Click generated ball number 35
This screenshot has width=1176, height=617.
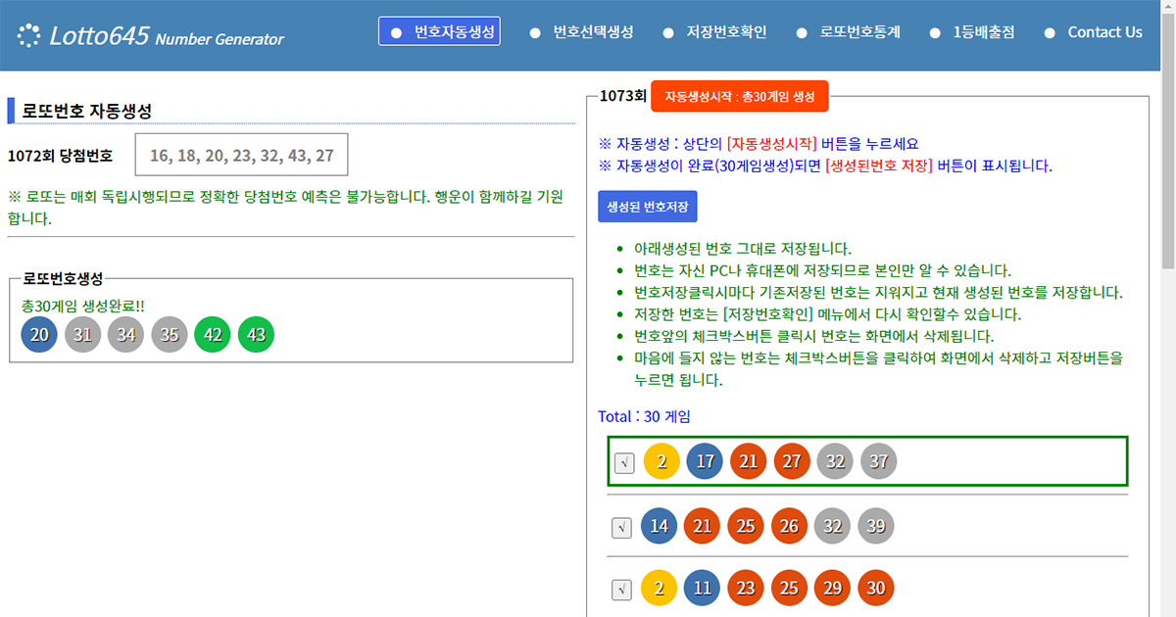pyautogui.click(x=170, y=334)
